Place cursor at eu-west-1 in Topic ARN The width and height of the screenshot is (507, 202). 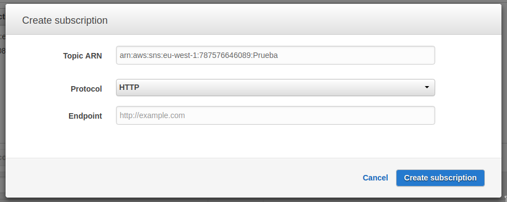(x=179, y=55)
